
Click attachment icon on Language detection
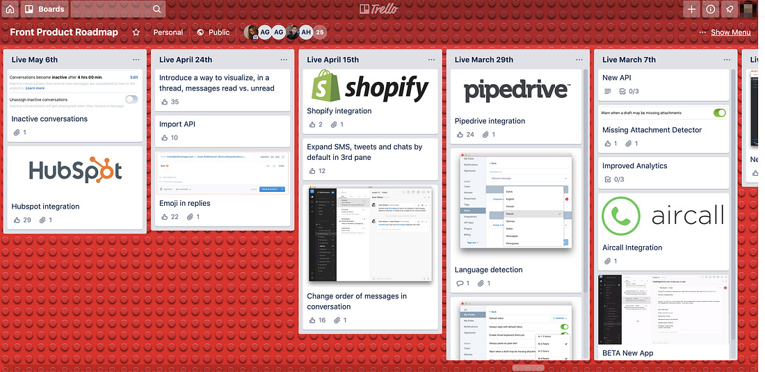481,283
